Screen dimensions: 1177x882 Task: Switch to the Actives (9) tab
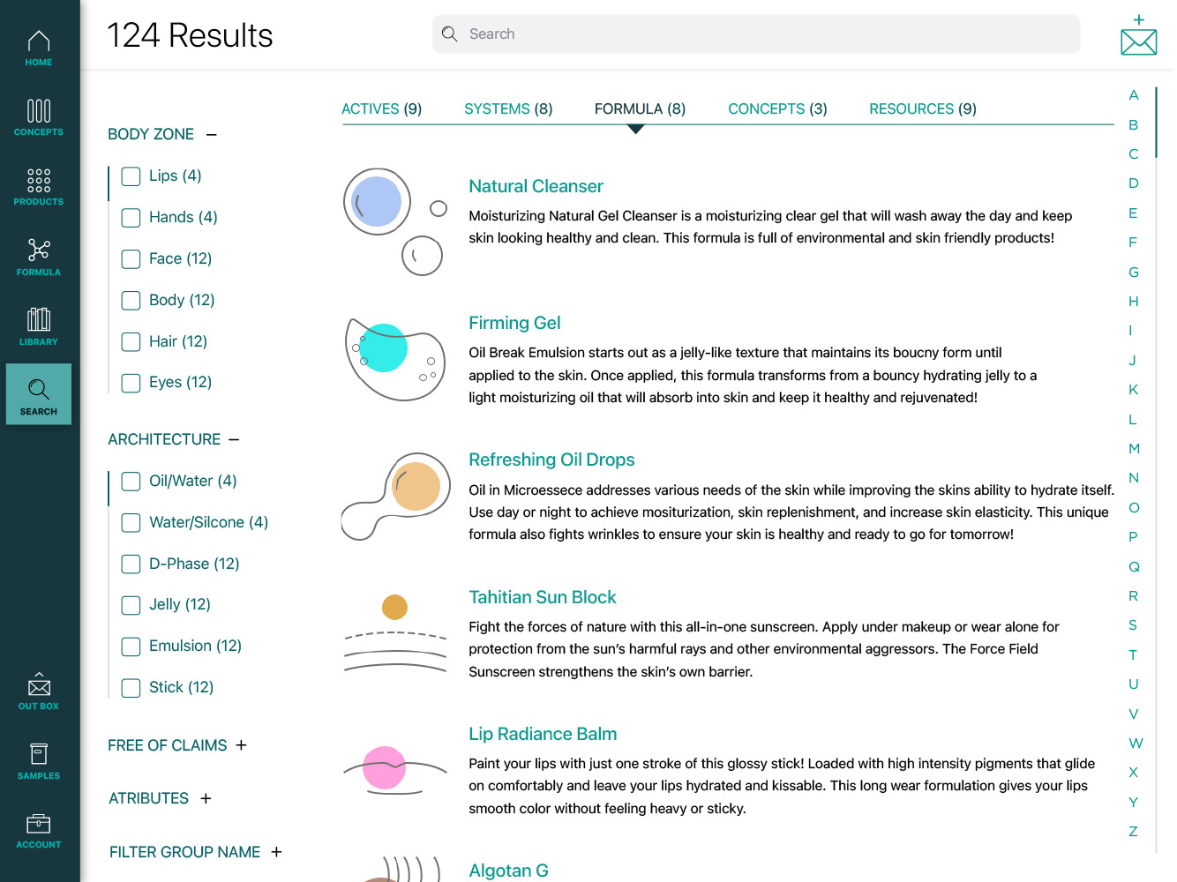point(381,108)
